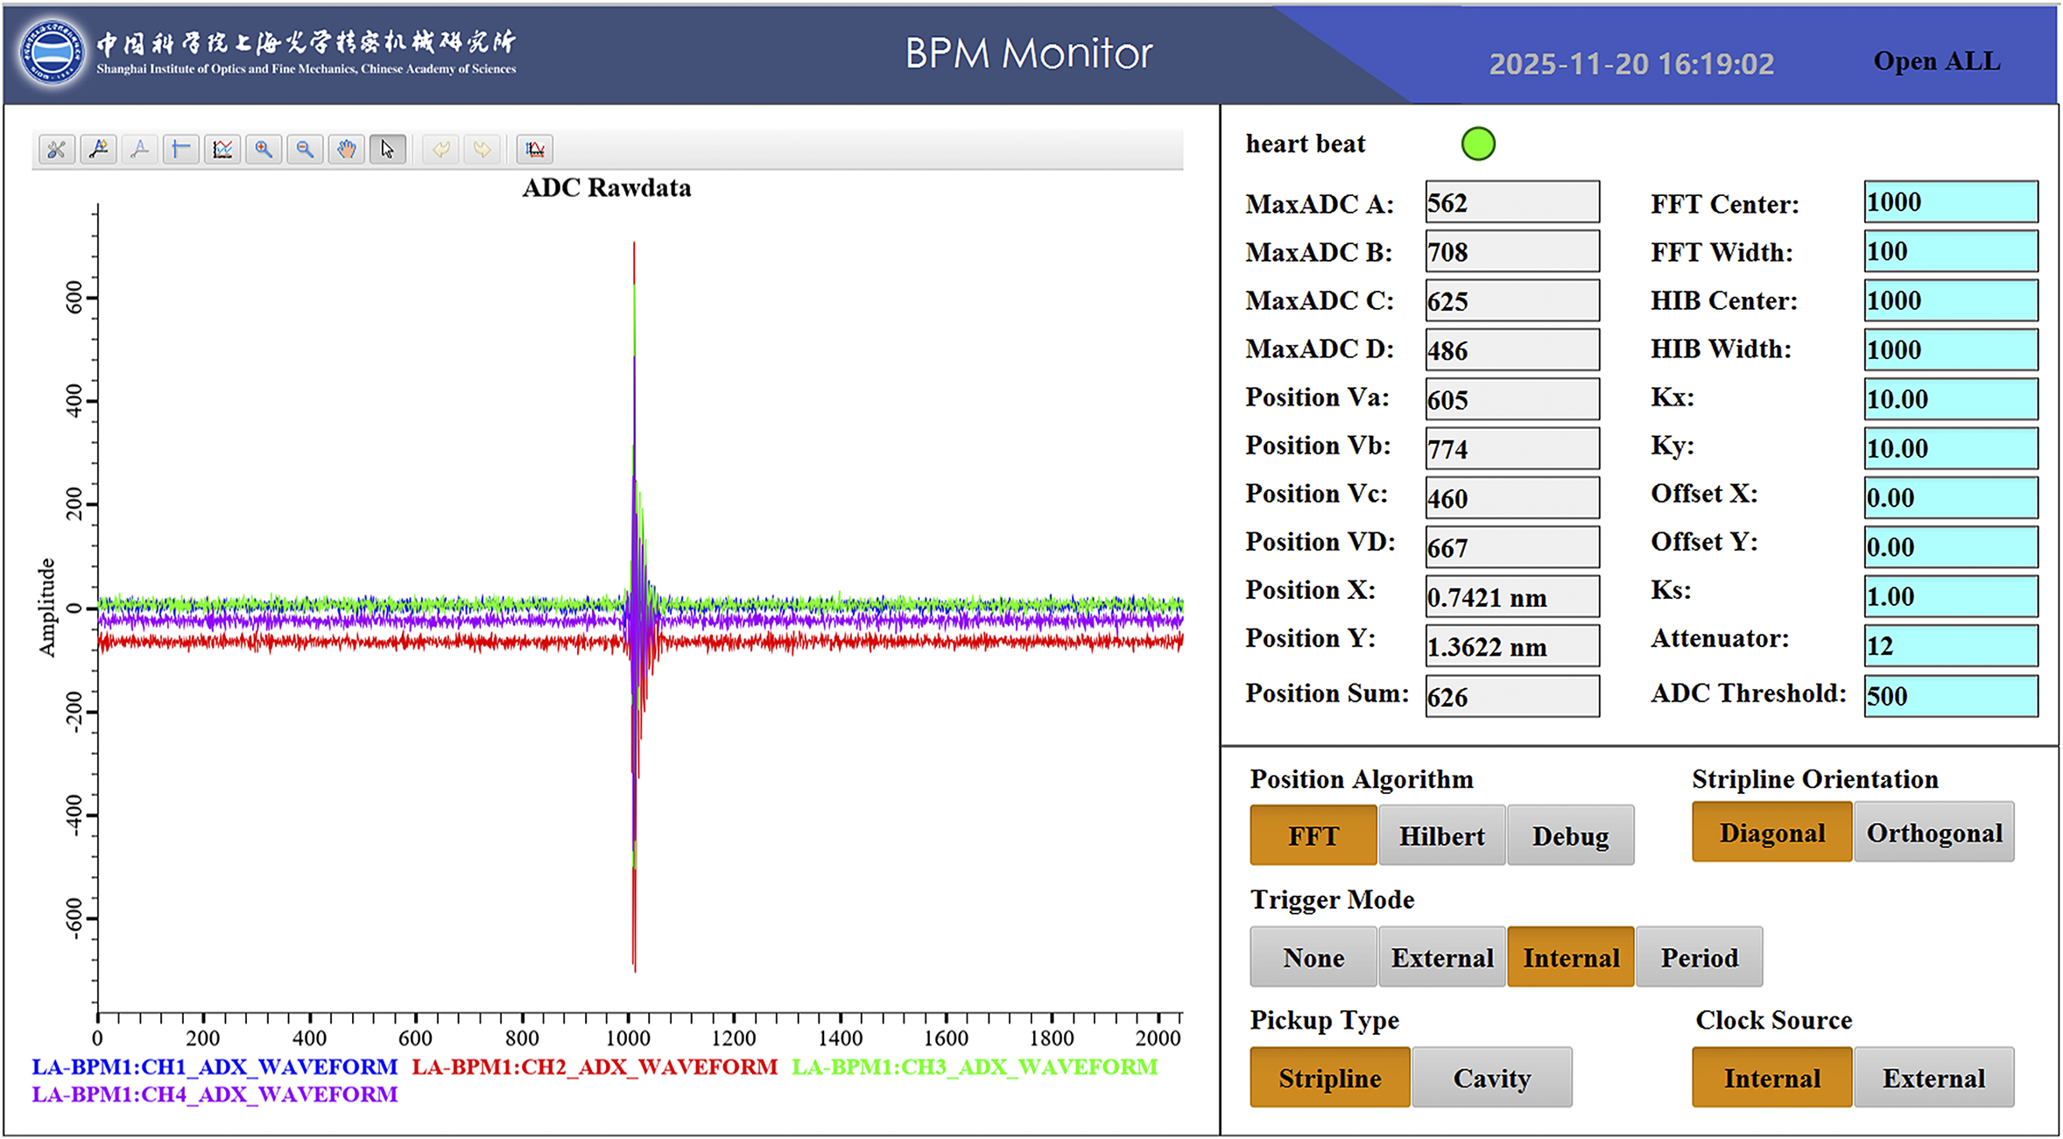
Task: Switch position algorithm to Hilbert
Action: pyautogui.click(x=1441, y=835)
